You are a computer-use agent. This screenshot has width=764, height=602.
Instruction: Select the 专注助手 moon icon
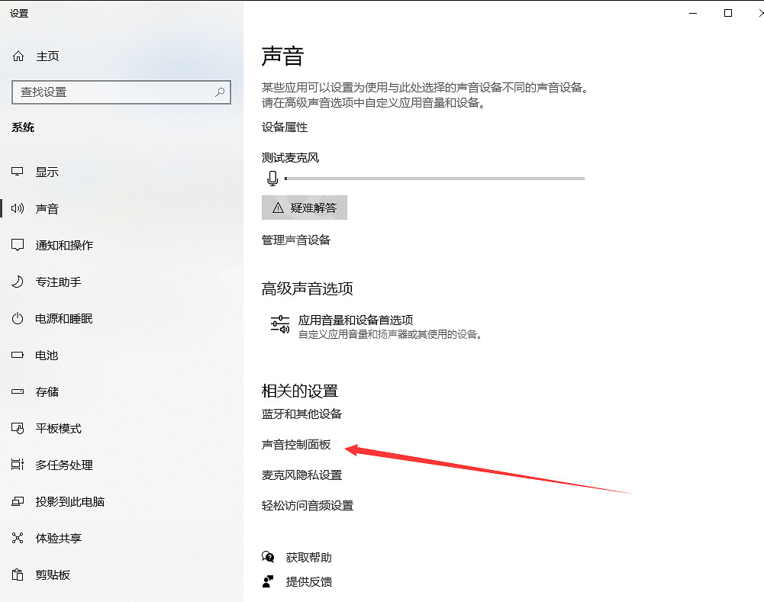[18, 282]
